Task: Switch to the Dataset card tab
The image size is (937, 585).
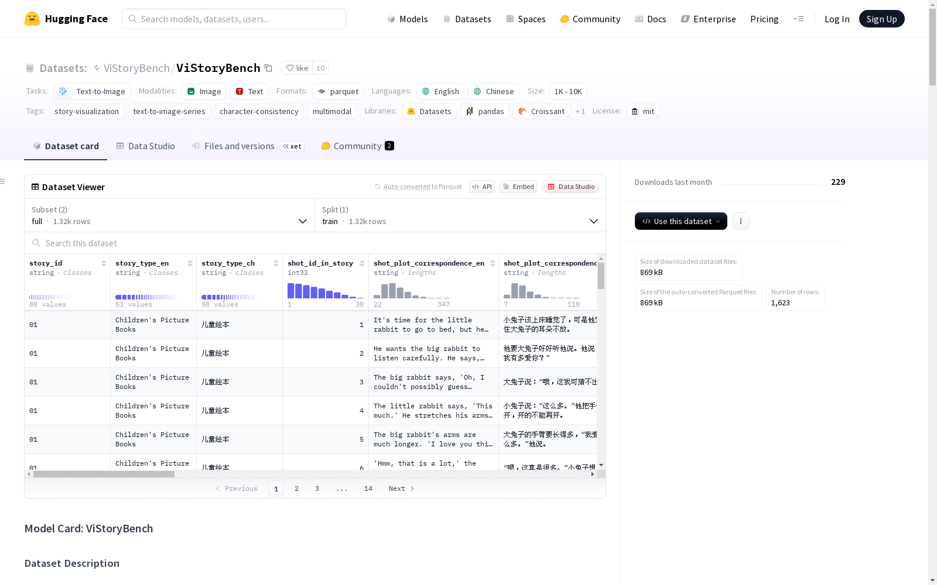Action: (x=66, y=146)
